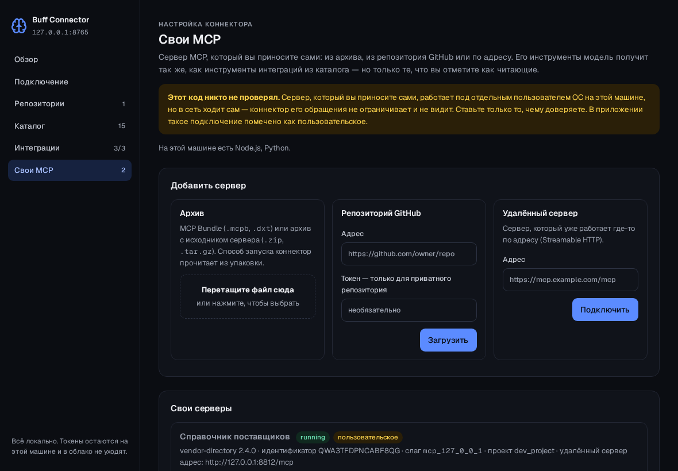Click the vendor-directory 2.4.0 details line
This screenshot has height=471, width=678.
coord(403,451)
